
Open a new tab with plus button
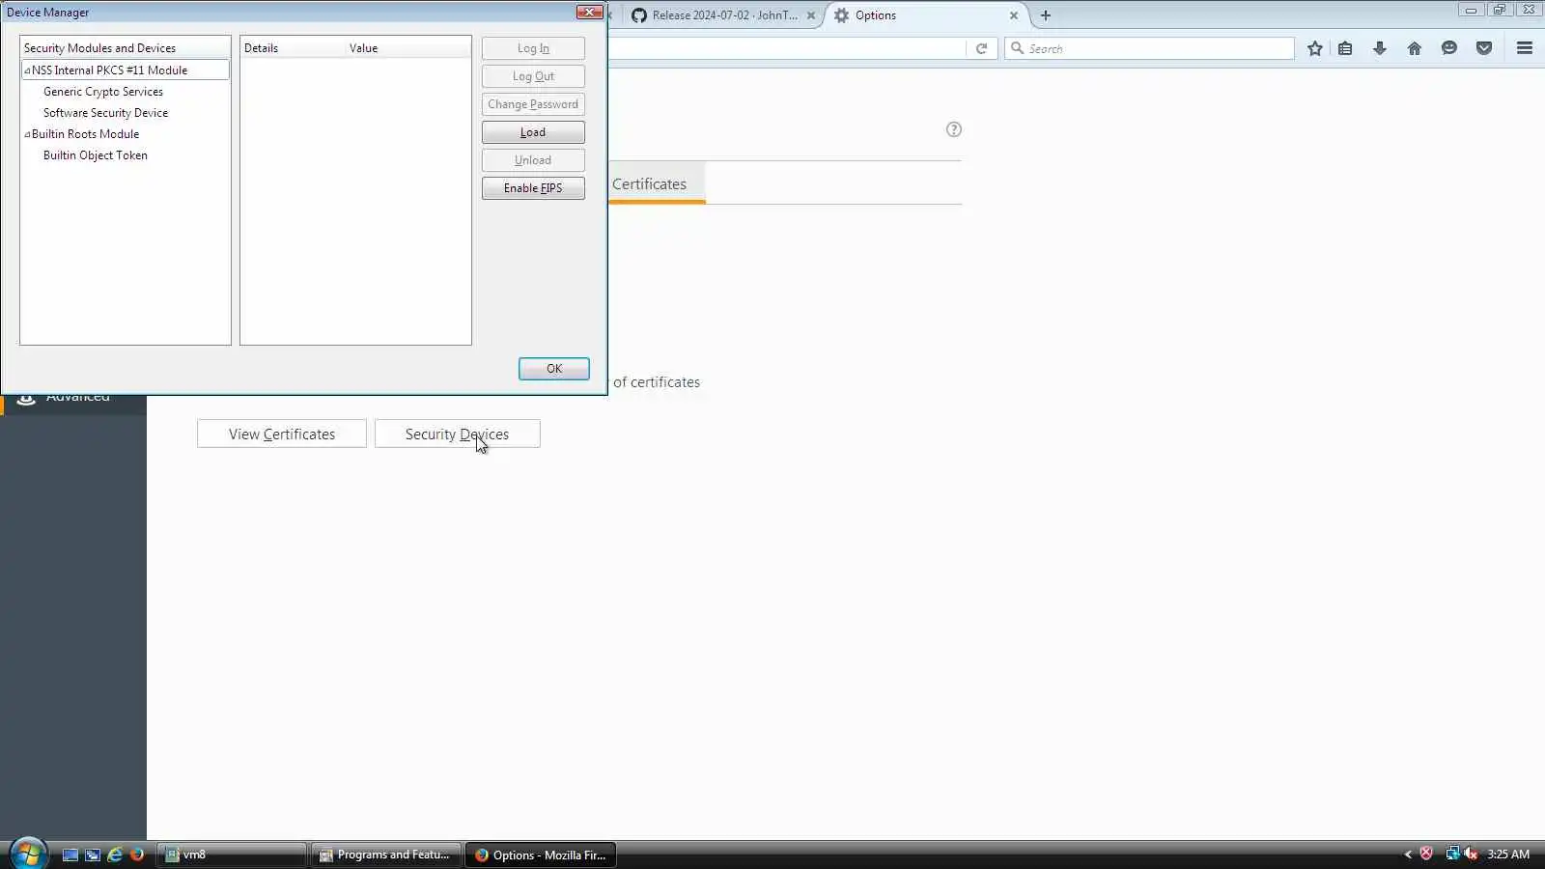point(1046,15)
